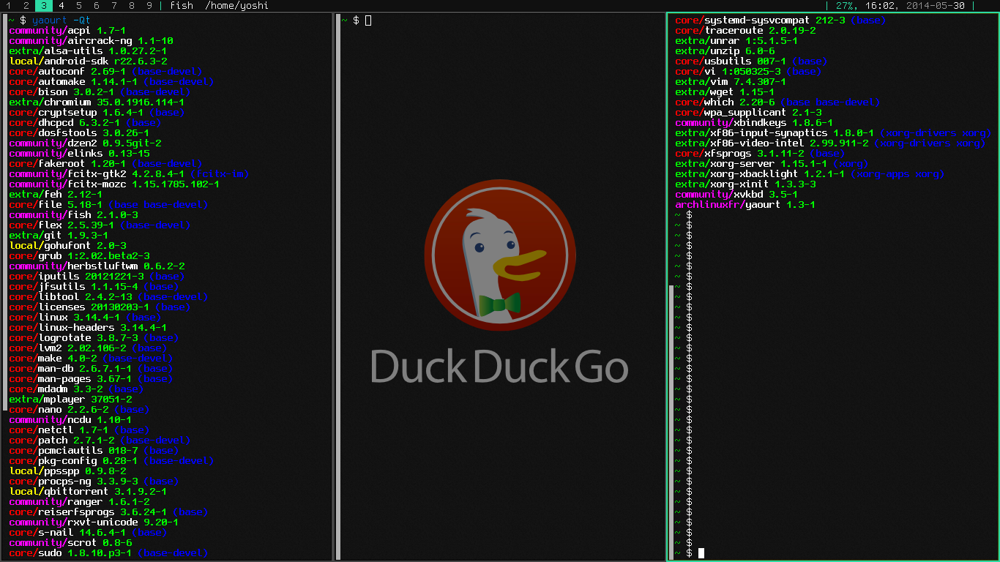This screenshot has height=562, width=1000.
Task: Focus the right terminal's bottom prompt cursor
Action: click(x=701, y=553)
